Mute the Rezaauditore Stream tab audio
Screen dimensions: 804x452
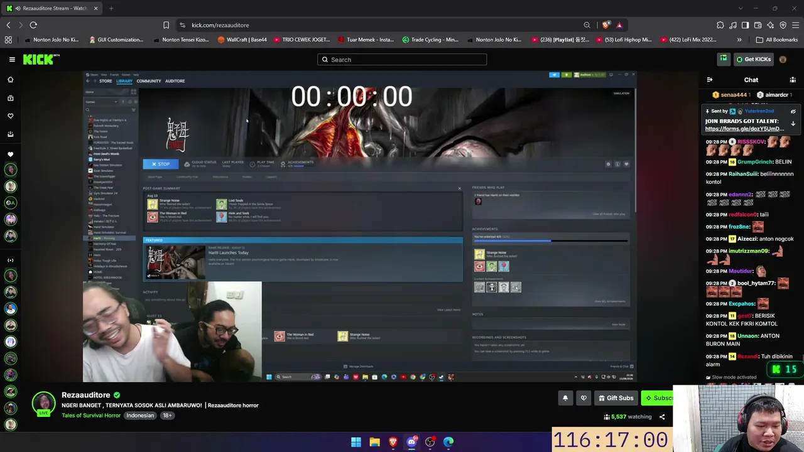pyautogui.click(x=18, y=8)
